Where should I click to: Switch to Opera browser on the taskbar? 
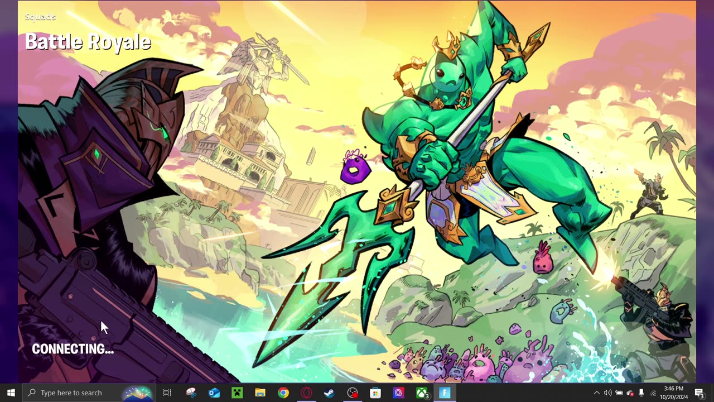pyautogui.click(x=306, y=393)
